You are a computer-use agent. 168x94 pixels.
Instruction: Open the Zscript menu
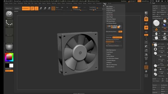[x=109, y=3]
